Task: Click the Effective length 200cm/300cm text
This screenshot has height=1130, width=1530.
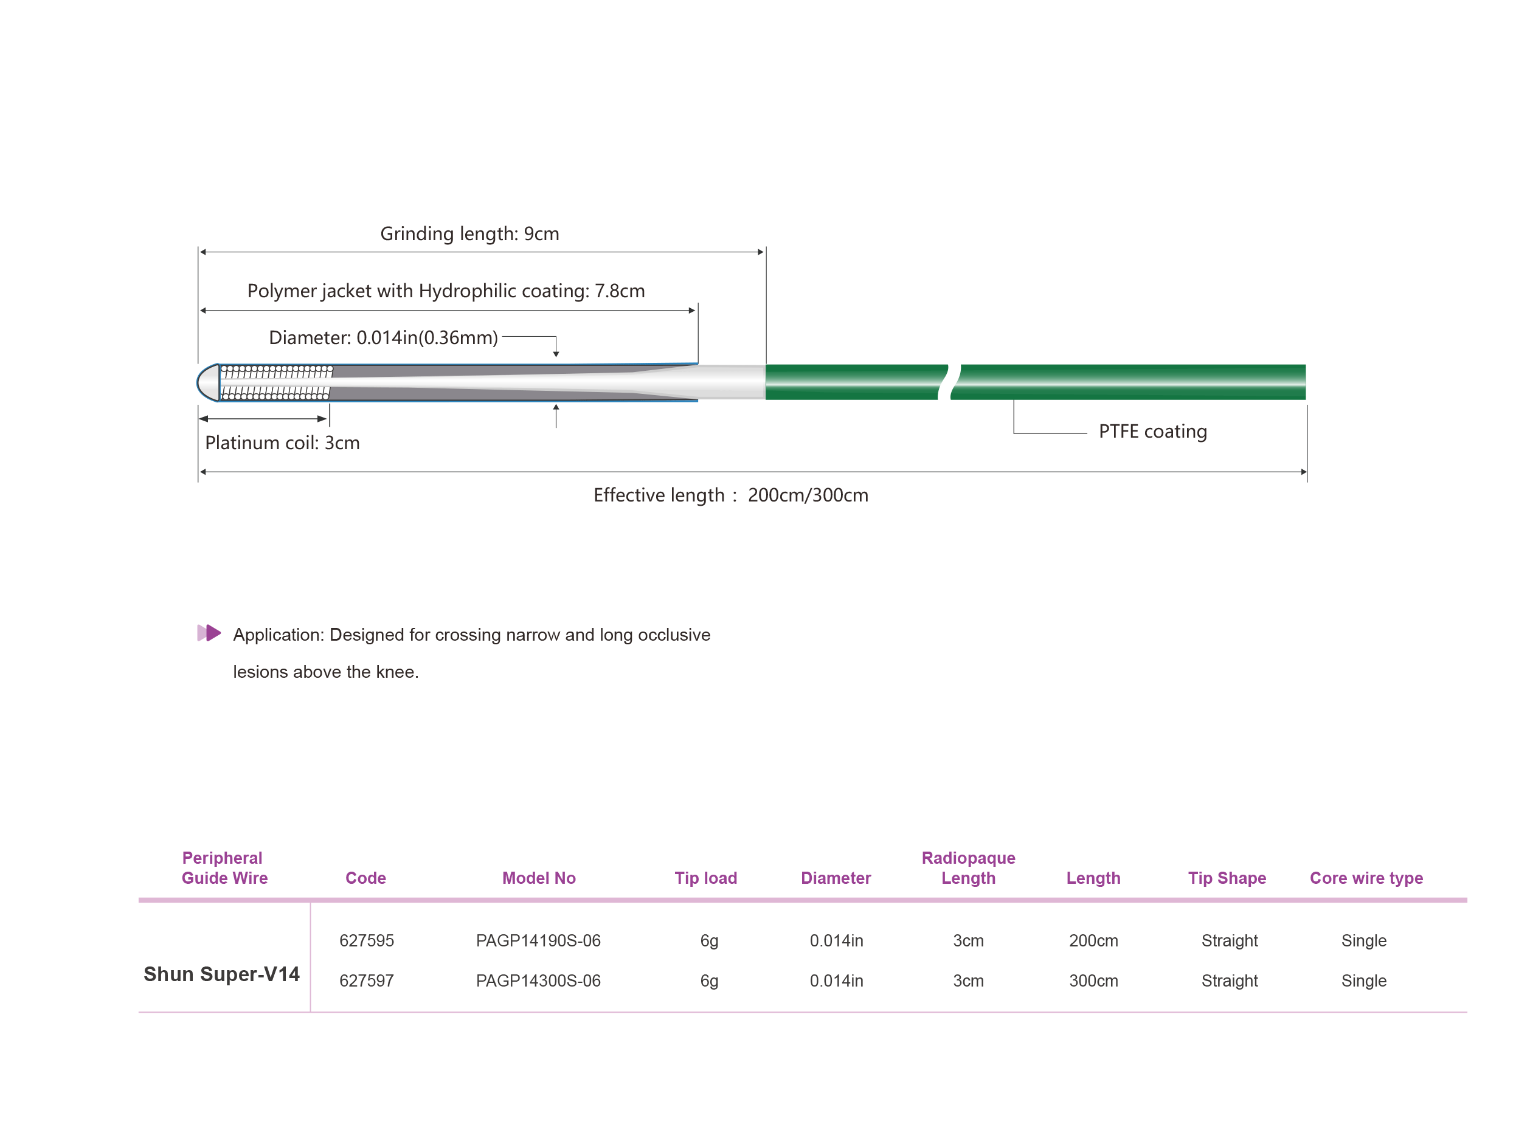Action: pos(730,495)
